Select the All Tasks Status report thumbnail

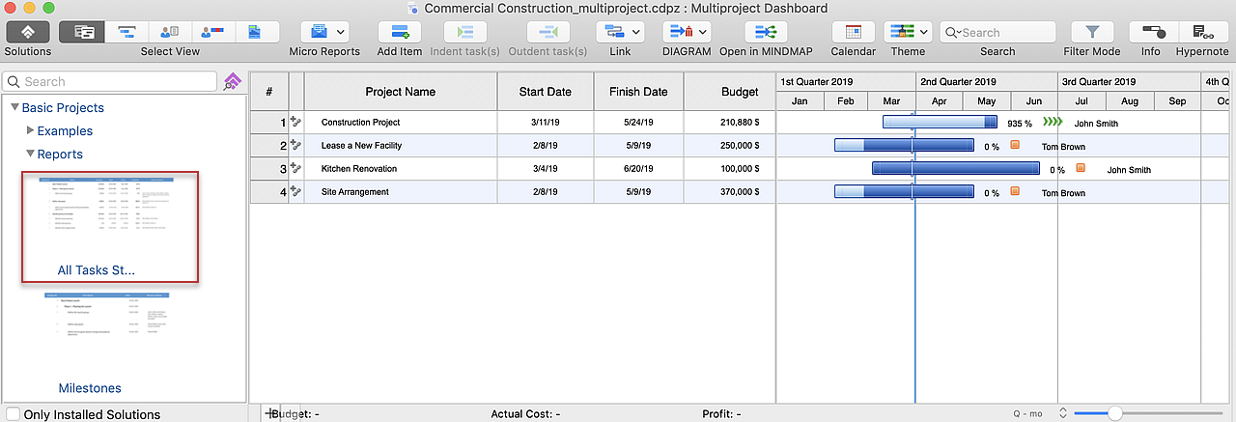[x=110, y=227]
